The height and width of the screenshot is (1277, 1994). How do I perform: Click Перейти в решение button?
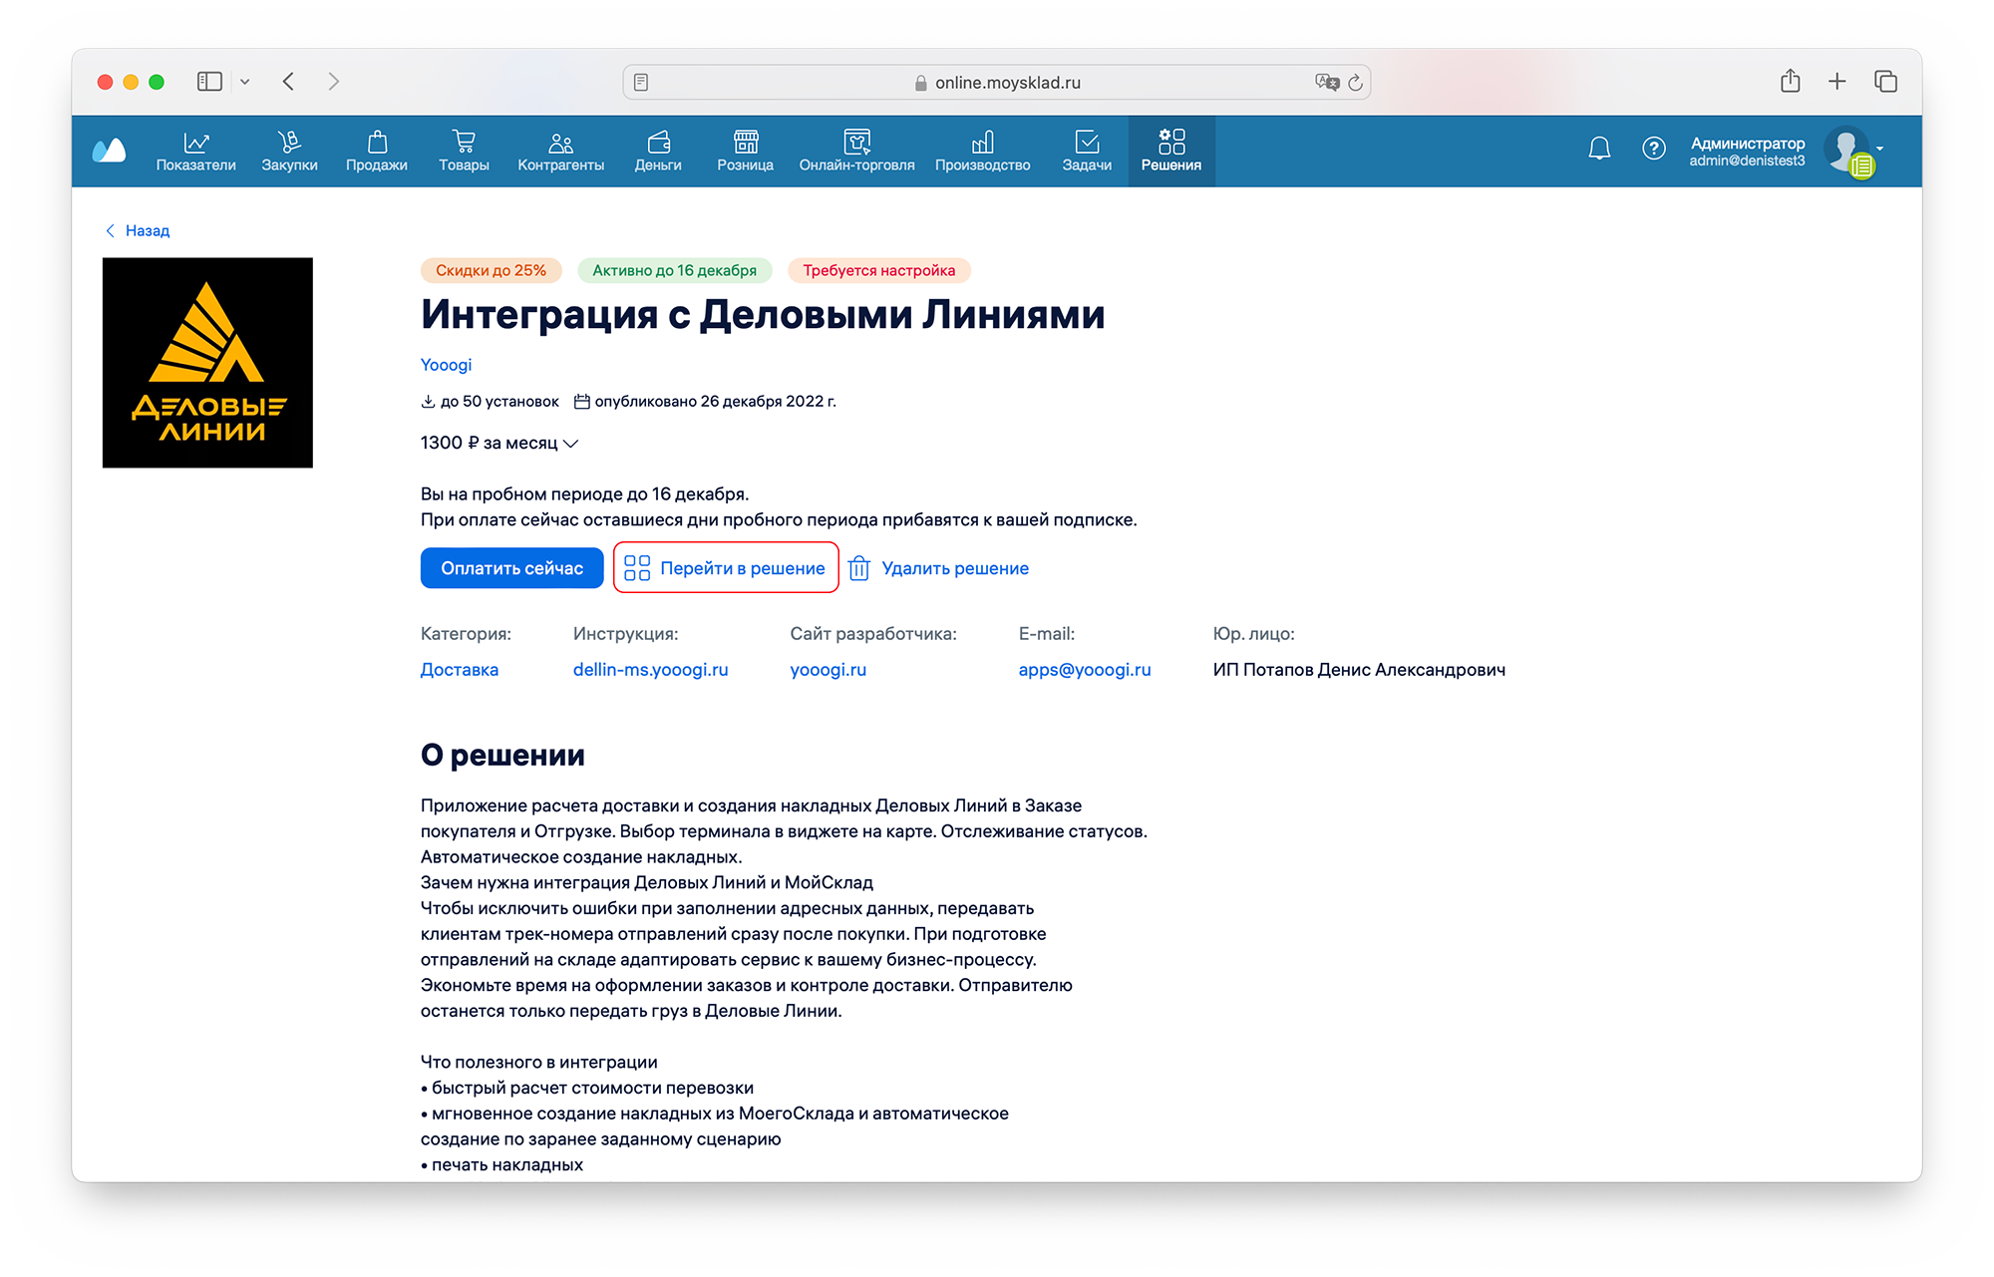coord(726,568)
